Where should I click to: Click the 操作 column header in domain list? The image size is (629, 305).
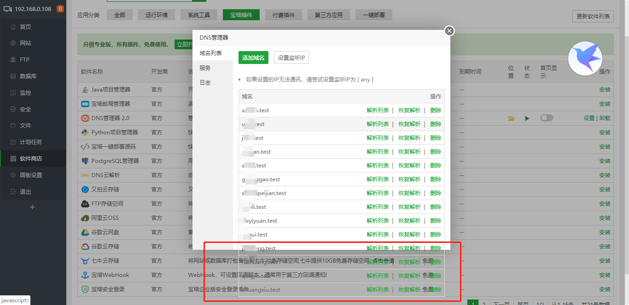[436, 97]
